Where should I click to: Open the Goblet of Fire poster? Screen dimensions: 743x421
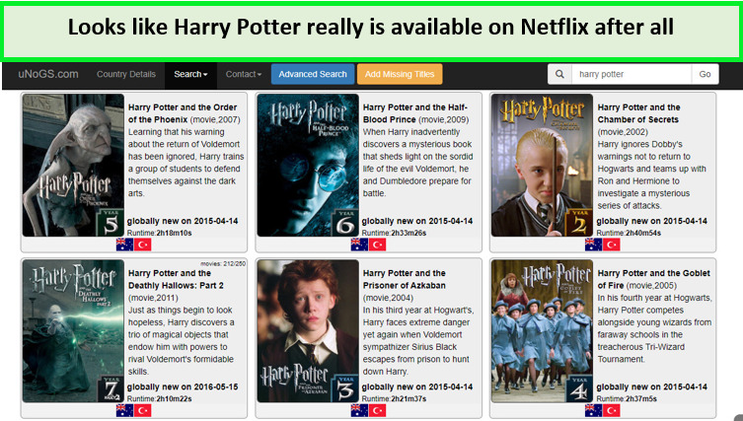pos(542,331)
